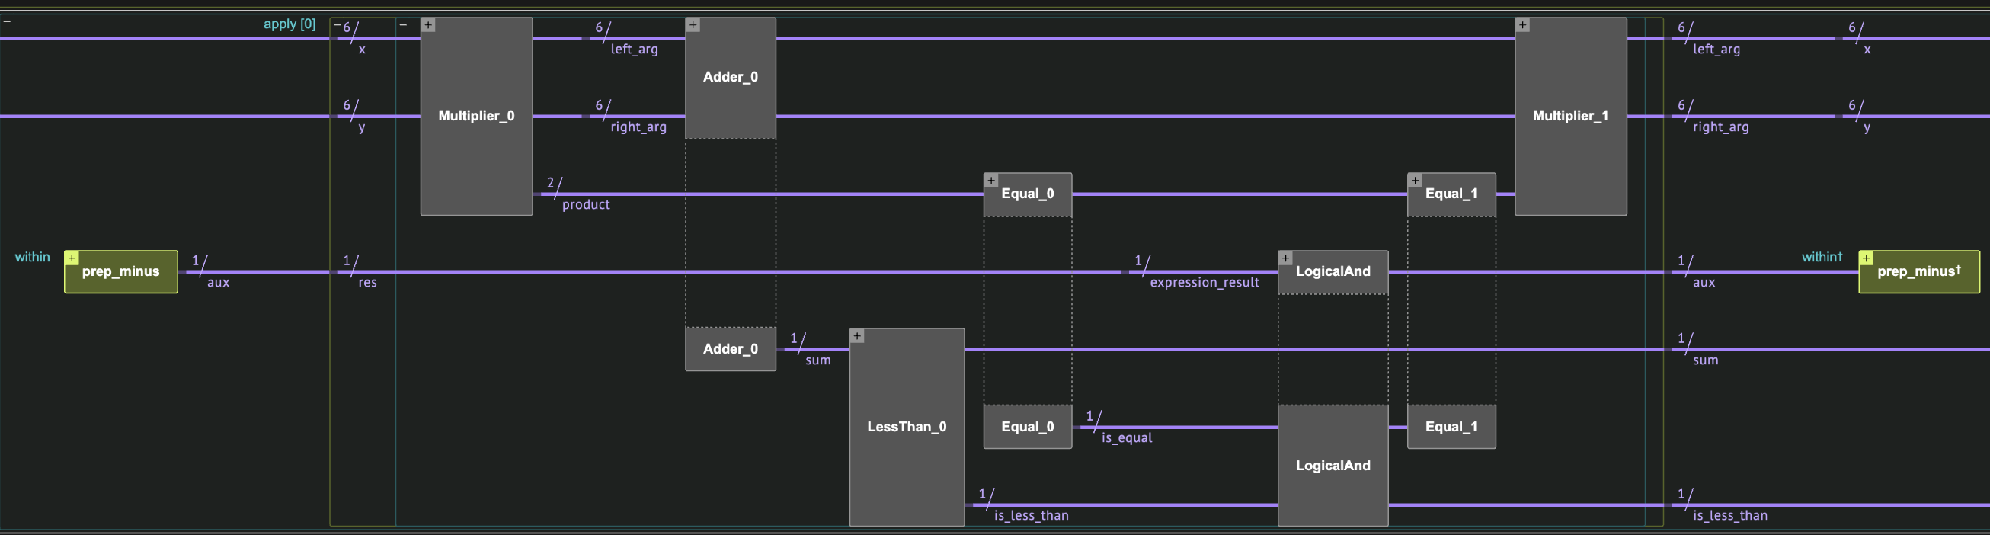Expand Equal_1 using its plus icon
This screenshot has width=1990, height=535.
tap(1416, 181)
